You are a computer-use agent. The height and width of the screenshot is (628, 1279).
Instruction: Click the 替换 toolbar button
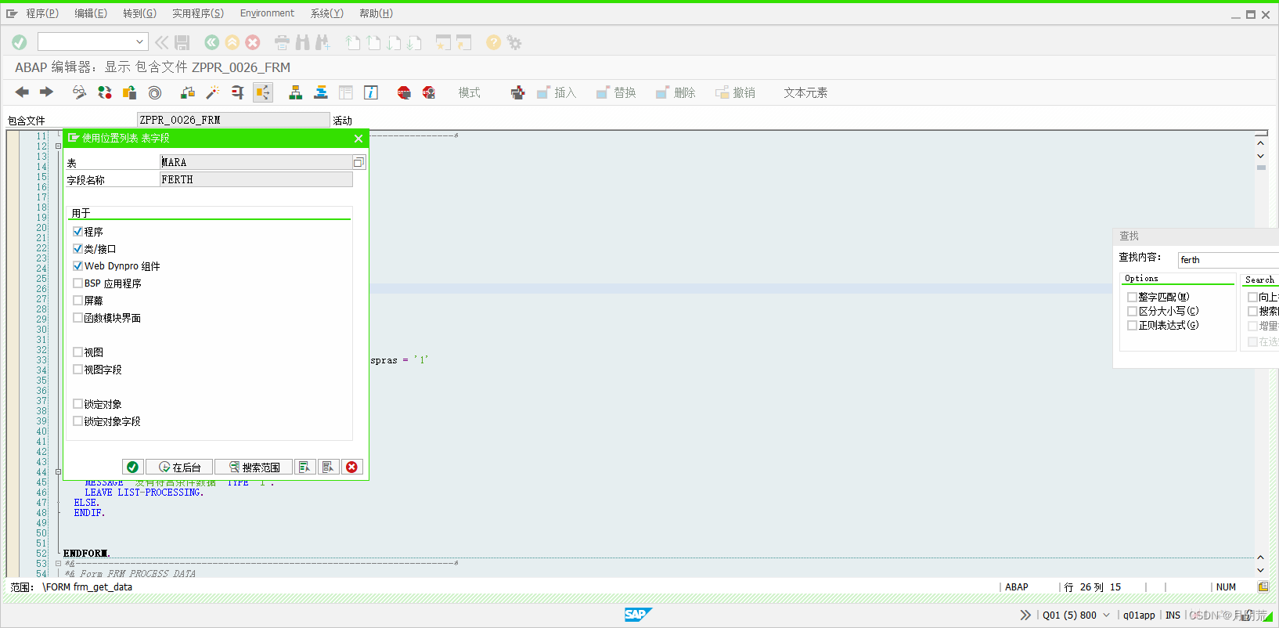(615, 92)
